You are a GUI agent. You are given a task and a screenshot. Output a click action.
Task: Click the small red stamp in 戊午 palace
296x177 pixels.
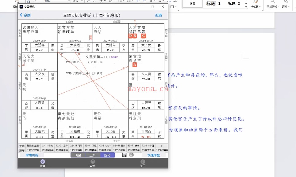point(90,37)
